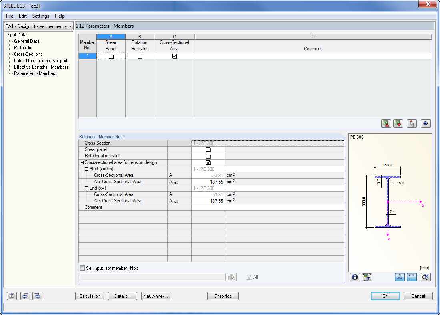
Task: Click the Comment field in settings
Action: pyautogui.click(x=268, y=207)
